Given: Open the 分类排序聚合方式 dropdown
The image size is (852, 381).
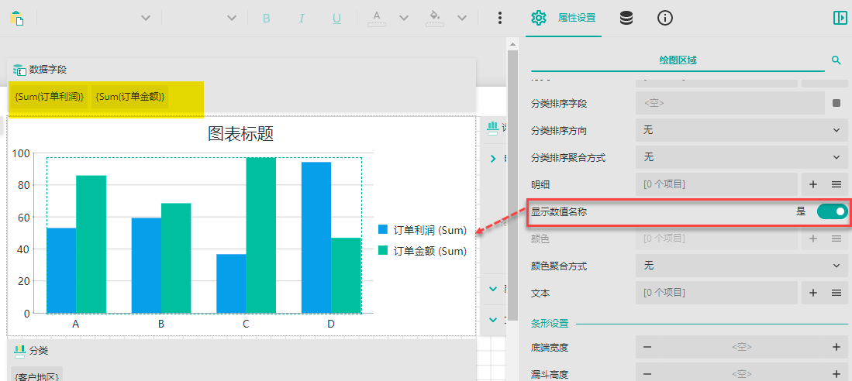Looking at the screenshot, I should 740,157.
